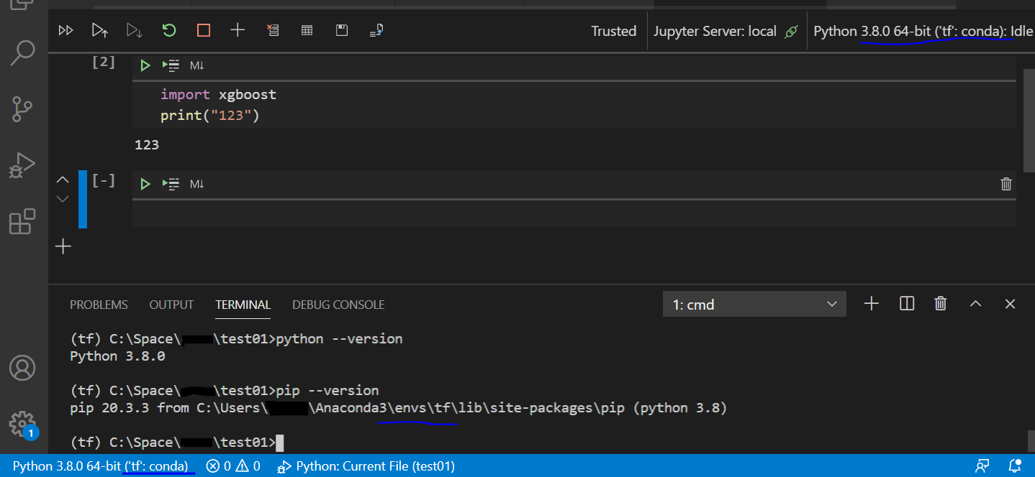Click the cell output '123'
The height and width of the screenshot is (477, 1035).
coord(147,144)
